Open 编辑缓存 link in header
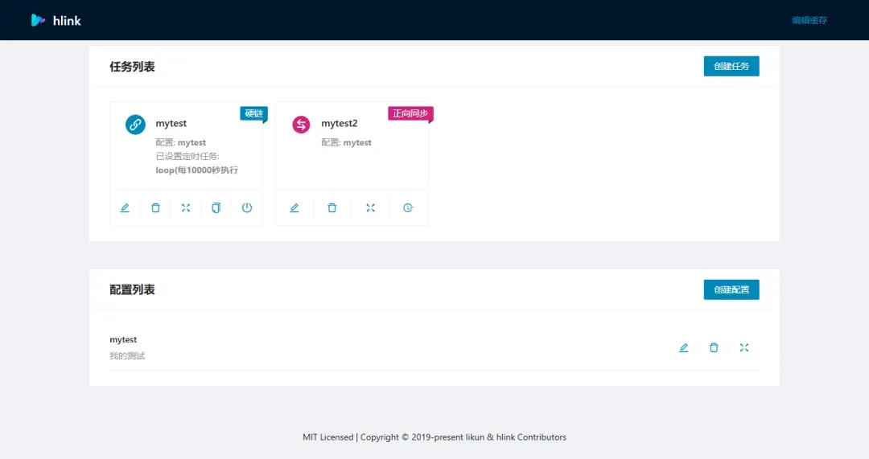869x459 pixels. pos(809,20)
